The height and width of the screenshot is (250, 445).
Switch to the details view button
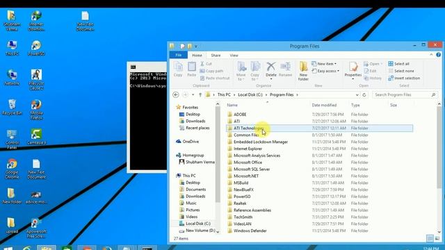[x=430, y=238]
